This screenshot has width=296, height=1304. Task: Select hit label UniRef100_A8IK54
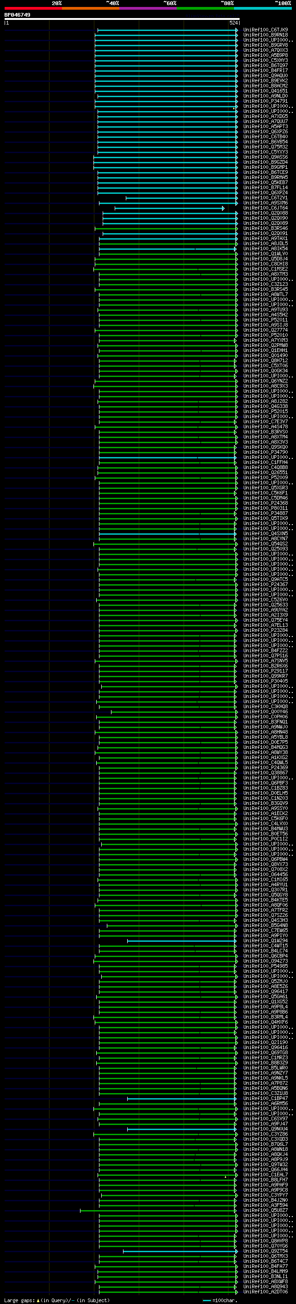[x=265, y=248]
